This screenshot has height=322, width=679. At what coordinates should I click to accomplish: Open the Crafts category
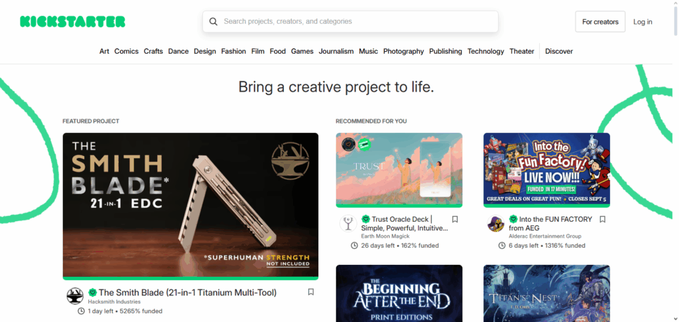(x=153, y=51)
